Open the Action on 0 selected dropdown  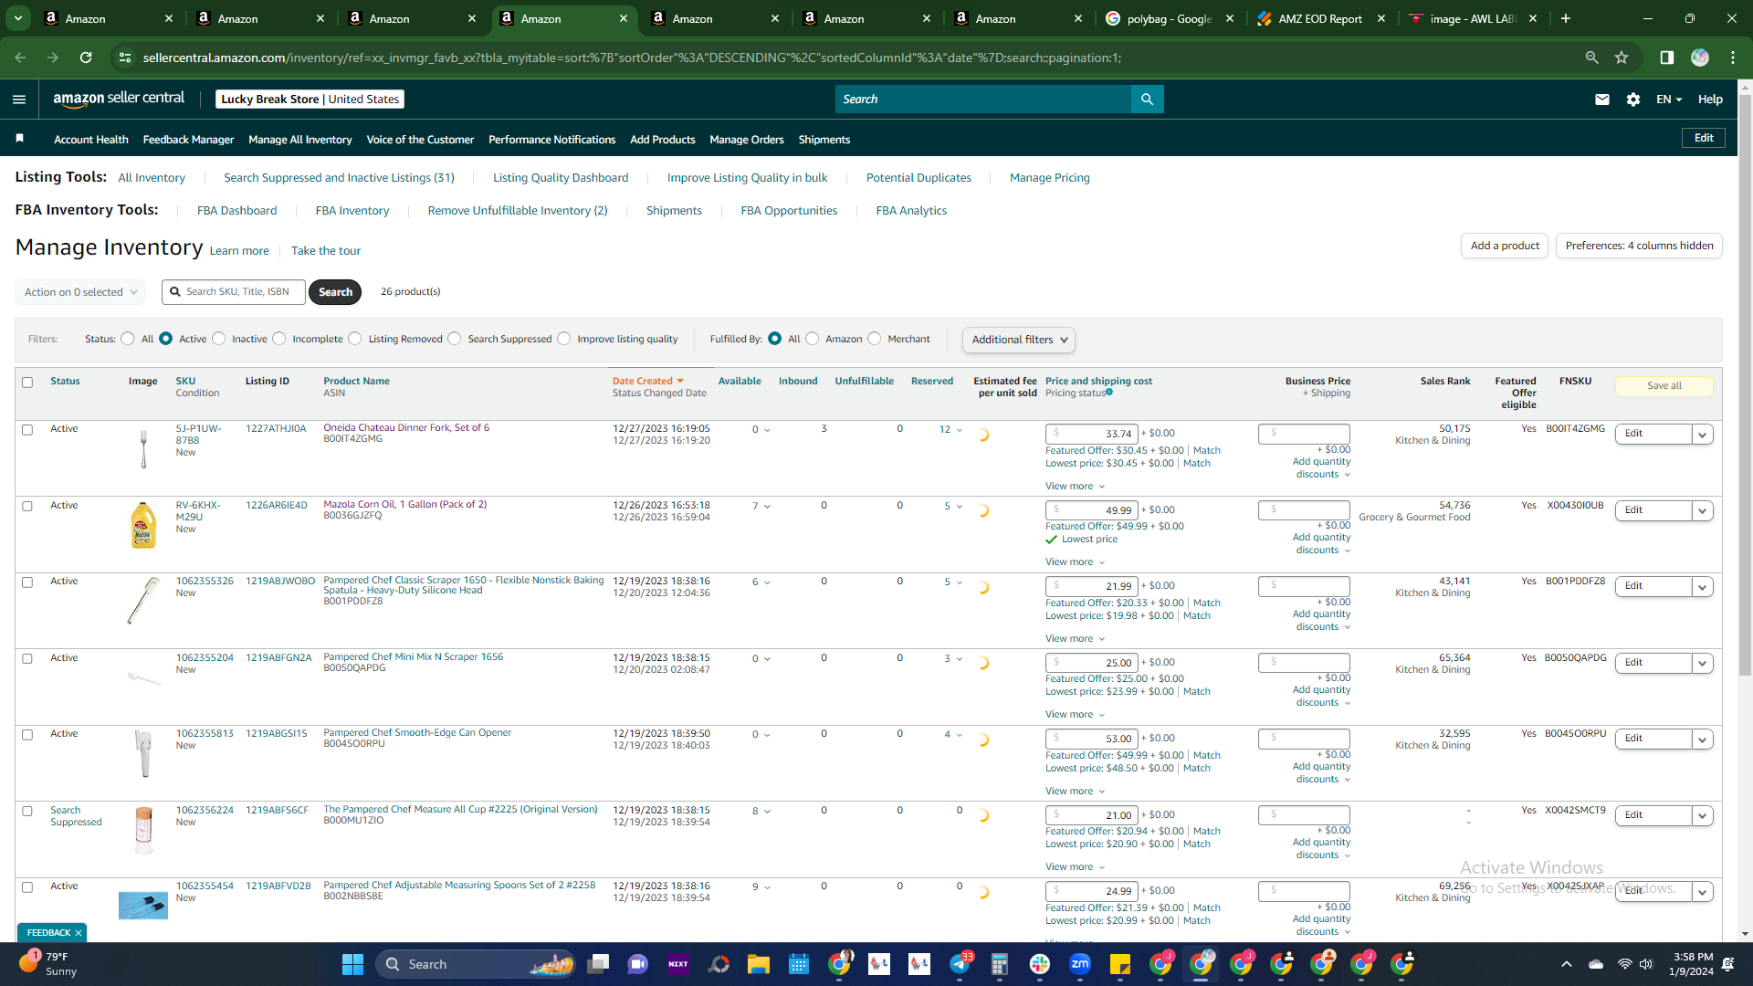[80, 292]
